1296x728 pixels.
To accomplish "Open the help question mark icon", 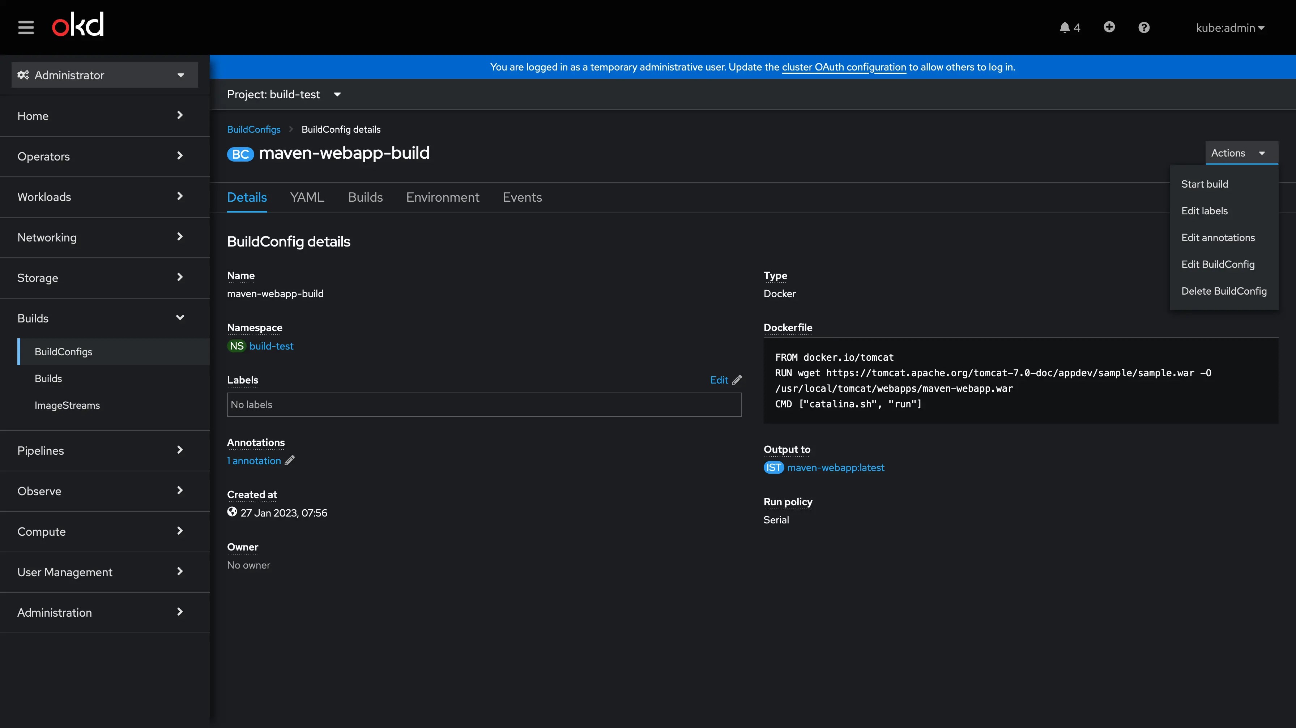I will click(1143, 27).
